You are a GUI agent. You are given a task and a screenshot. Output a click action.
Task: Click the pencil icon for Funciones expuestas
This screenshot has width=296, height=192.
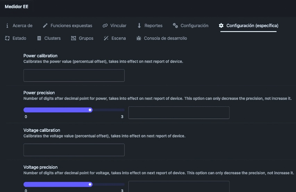coord(45,25)
